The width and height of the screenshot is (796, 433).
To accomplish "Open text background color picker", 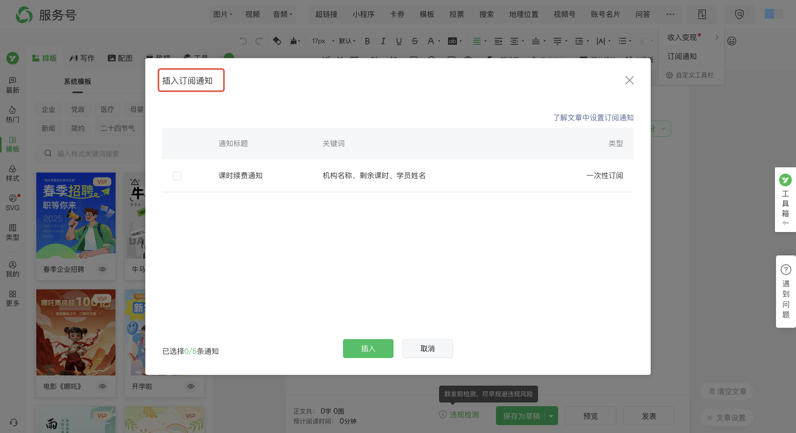I will pyautogui.click(x=455, y=41).
